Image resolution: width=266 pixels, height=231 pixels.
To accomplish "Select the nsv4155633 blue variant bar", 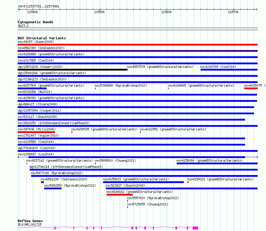I will [143, 182].
